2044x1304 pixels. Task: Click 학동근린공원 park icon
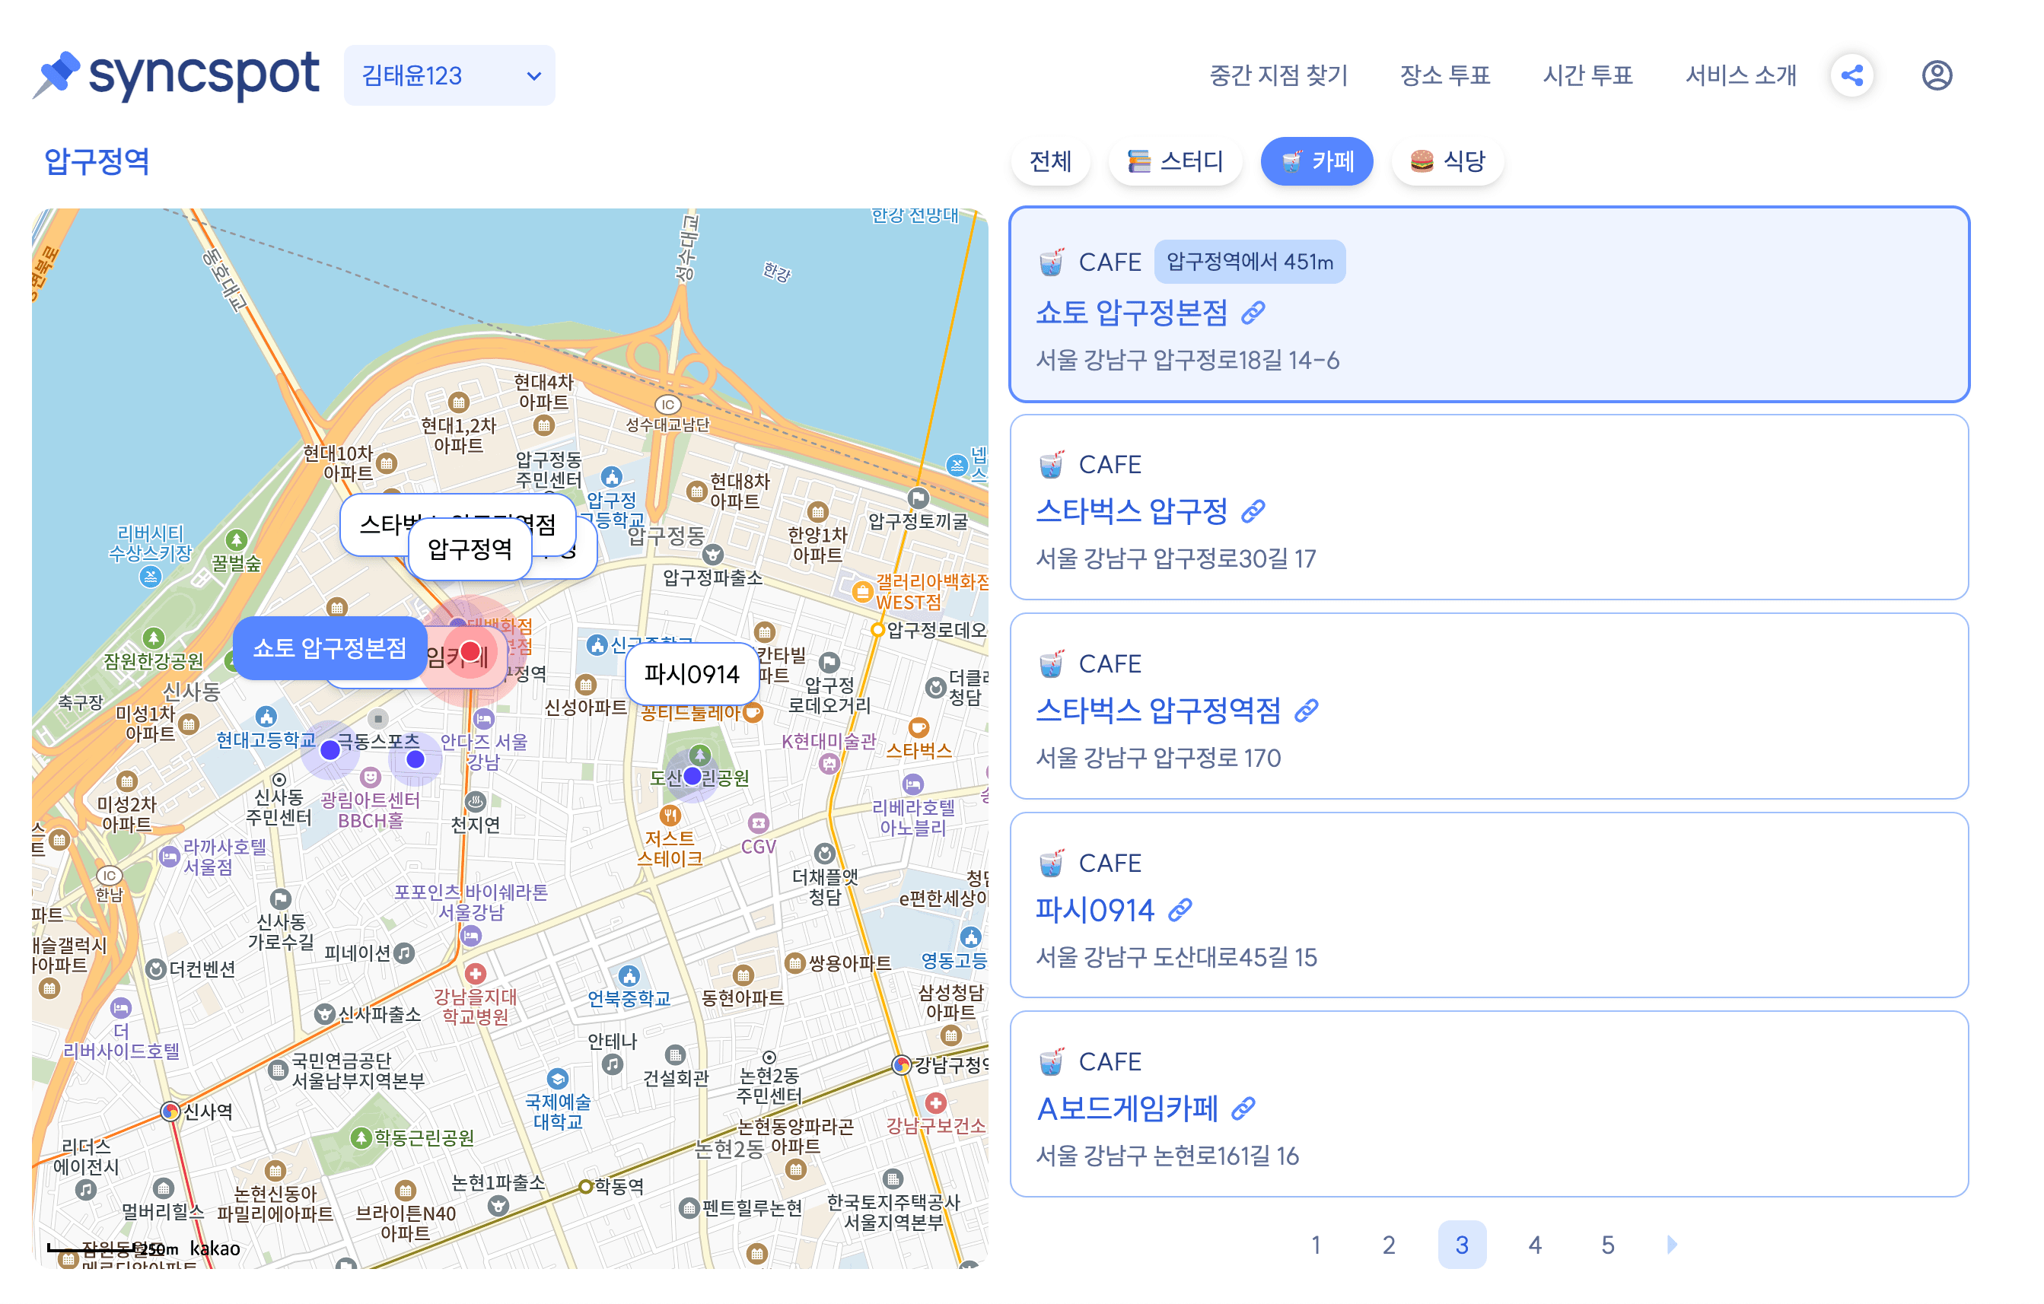click(361, 1137)
